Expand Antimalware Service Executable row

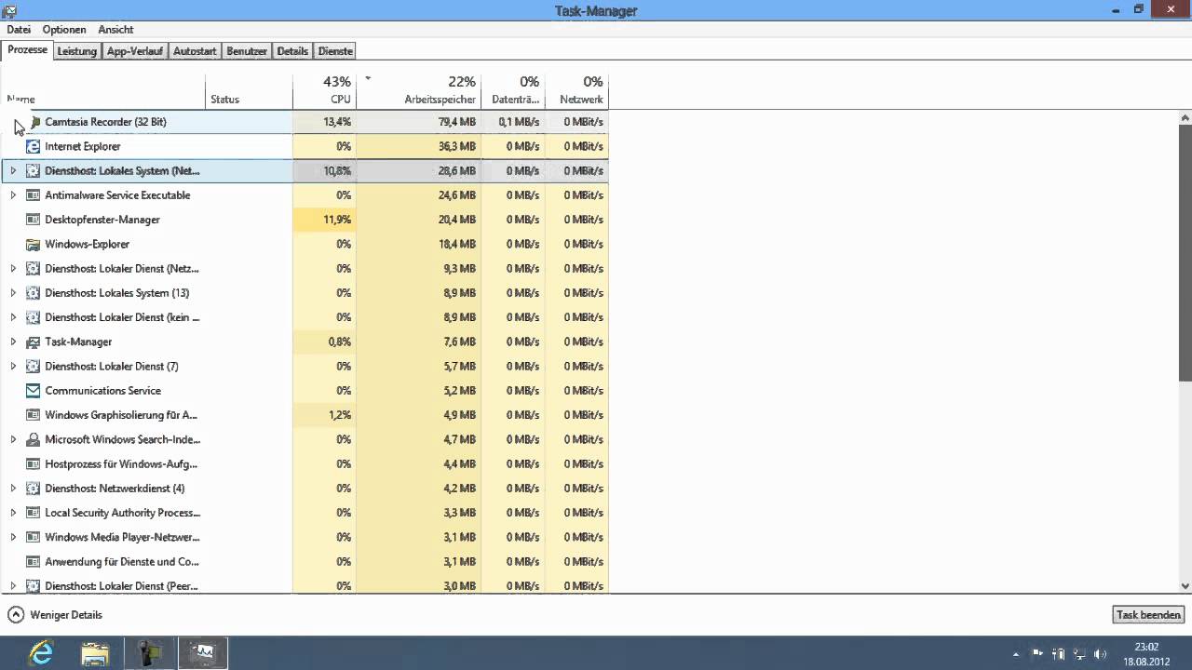pyautogui.click(x=13, y=195)
